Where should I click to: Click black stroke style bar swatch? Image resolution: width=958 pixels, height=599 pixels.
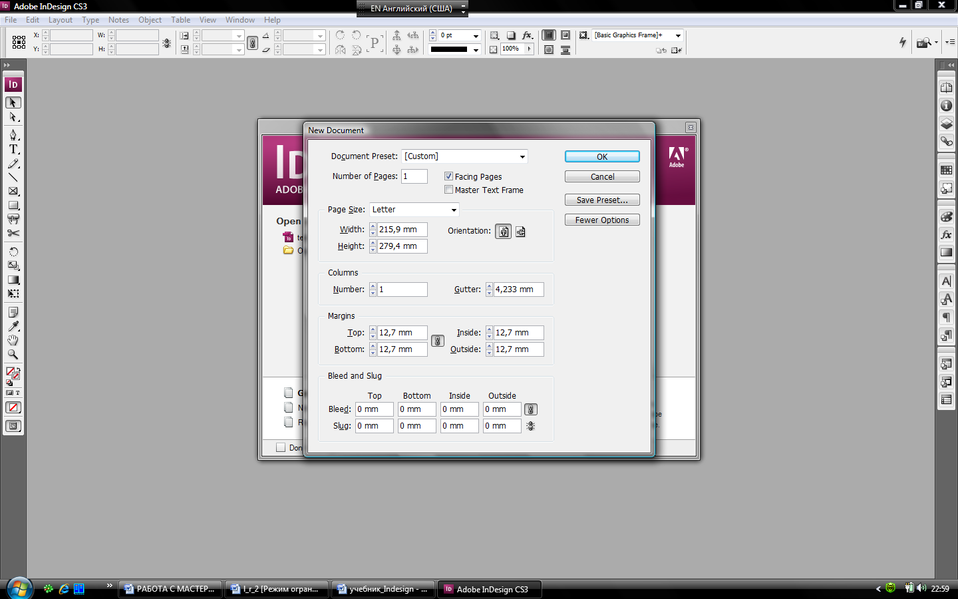tap(450, 49)
